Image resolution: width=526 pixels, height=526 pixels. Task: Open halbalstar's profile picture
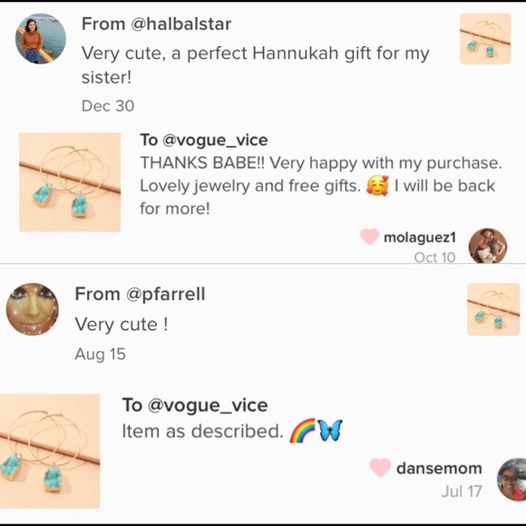click(41, 39)
